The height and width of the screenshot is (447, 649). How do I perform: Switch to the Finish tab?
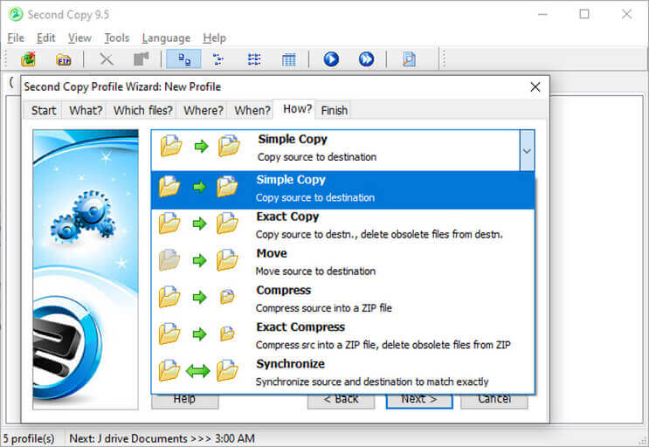click(334, 110)
